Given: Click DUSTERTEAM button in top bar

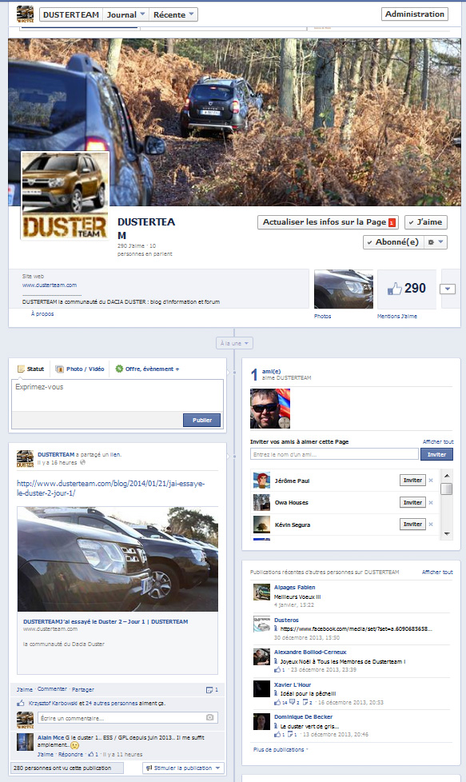Looking at the screenshot, I should (71, 15).
